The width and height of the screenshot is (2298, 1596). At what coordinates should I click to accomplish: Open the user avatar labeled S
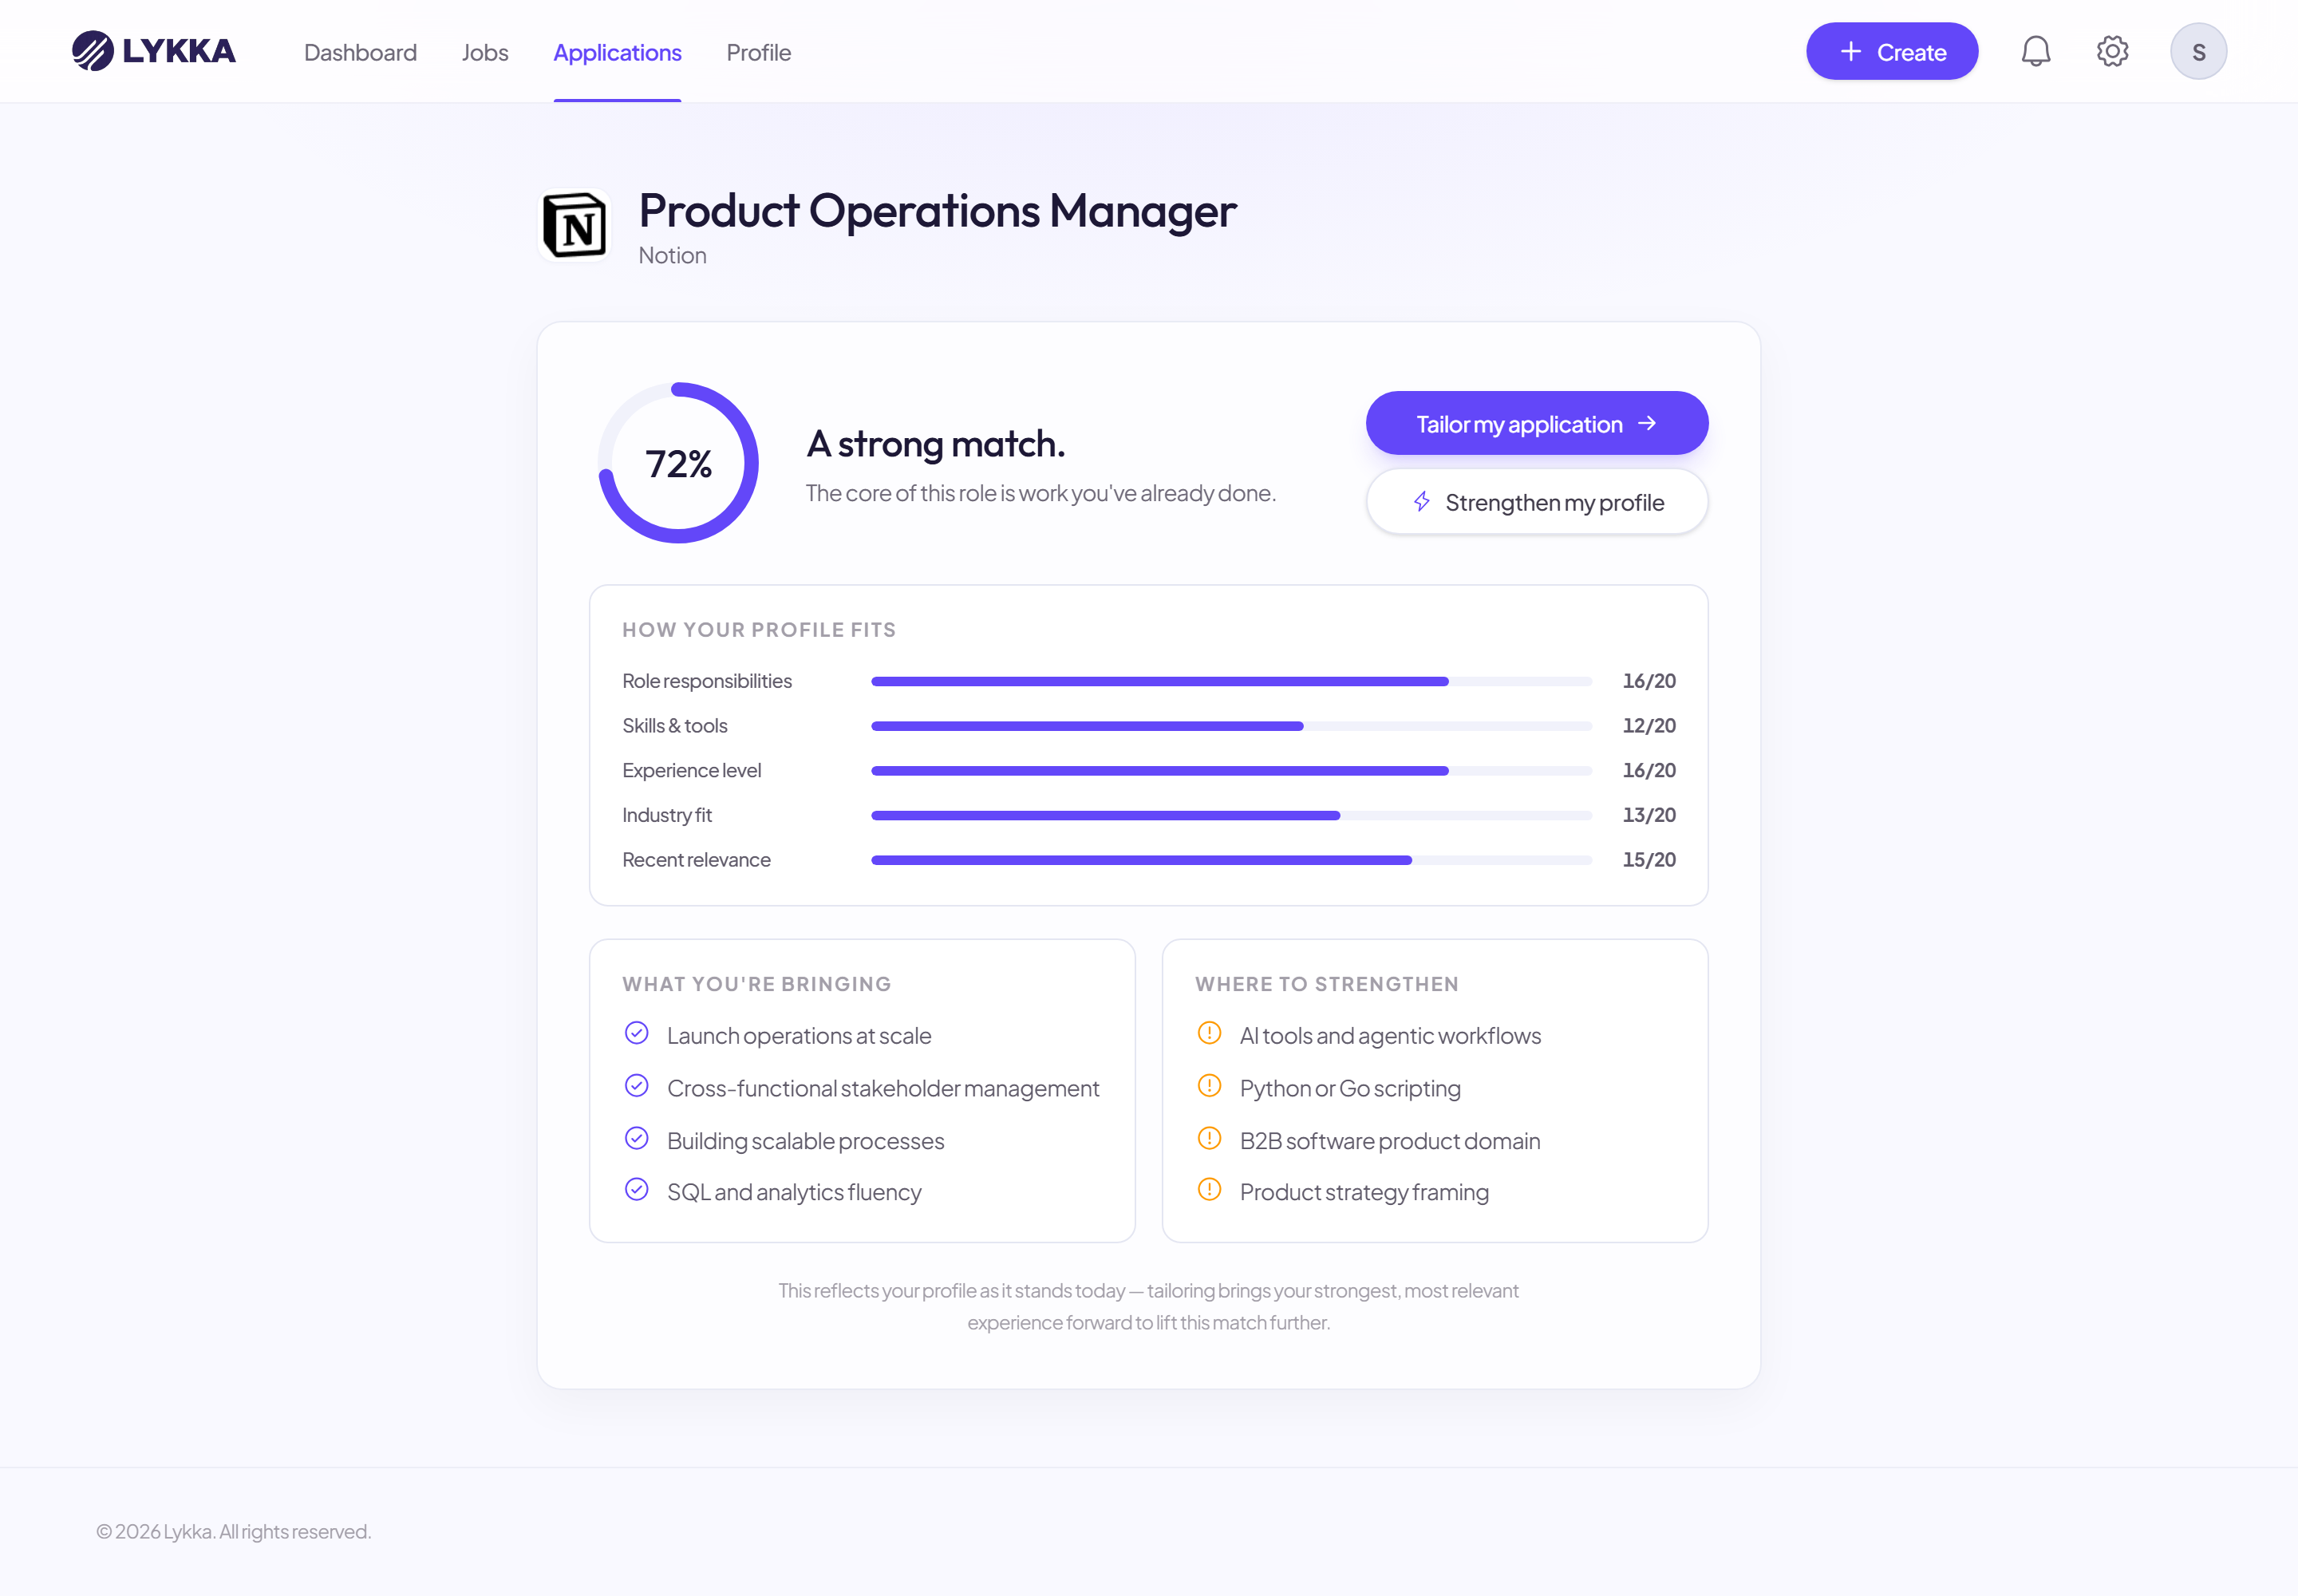point(2198,51)
